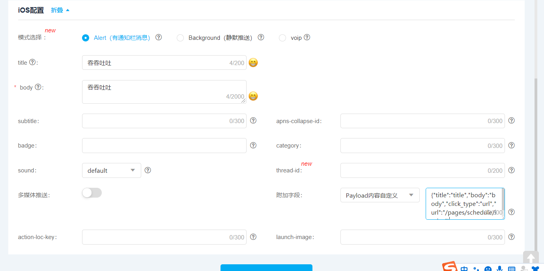Click the help icon beside thread-id
The width and height of the screenshot is (544, 271).
click(x=511, y=170)
